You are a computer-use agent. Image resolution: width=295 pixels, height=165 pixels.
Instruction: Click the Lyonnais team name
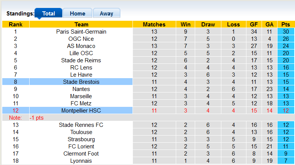[81, 161]
